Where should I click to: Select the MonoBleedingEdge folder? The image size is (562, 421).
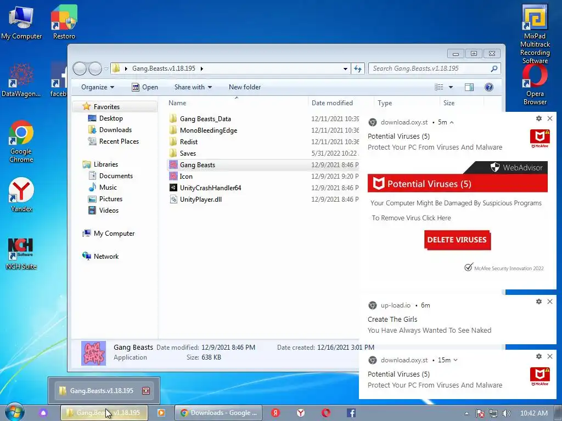[x=209, y=130]
